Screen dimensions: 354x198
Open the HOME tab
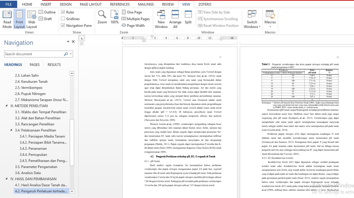(27, 4)
